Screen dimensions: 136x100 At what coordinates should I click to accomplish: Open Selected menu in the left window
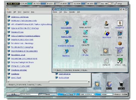26,12
